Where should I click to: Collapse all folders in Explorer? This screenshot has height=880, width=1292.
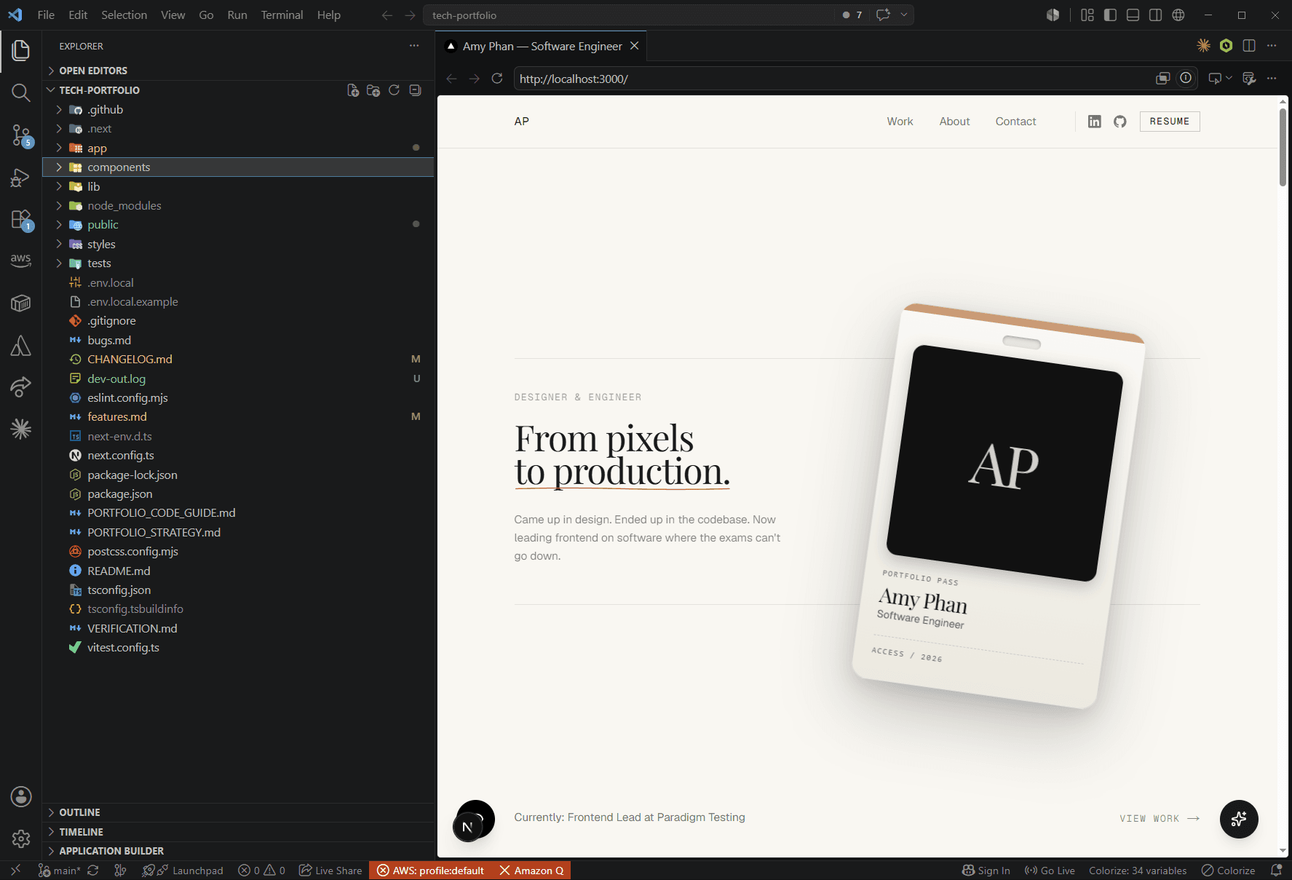point(415,90)
